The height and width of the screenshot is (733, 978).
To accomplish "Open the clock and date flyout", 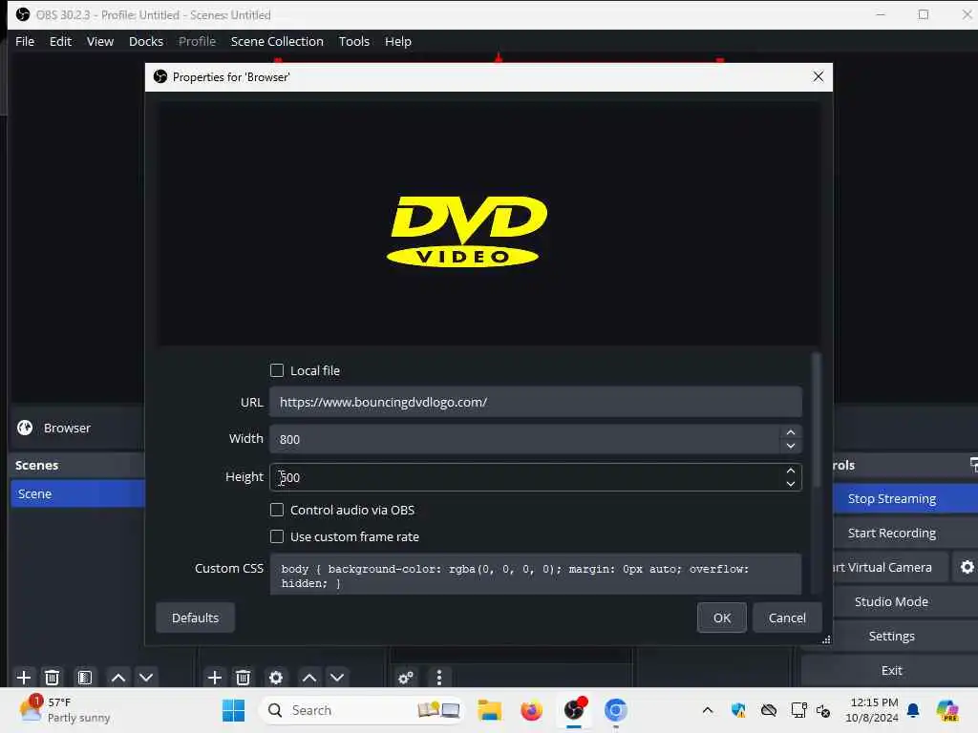I will tap(872, 710).
